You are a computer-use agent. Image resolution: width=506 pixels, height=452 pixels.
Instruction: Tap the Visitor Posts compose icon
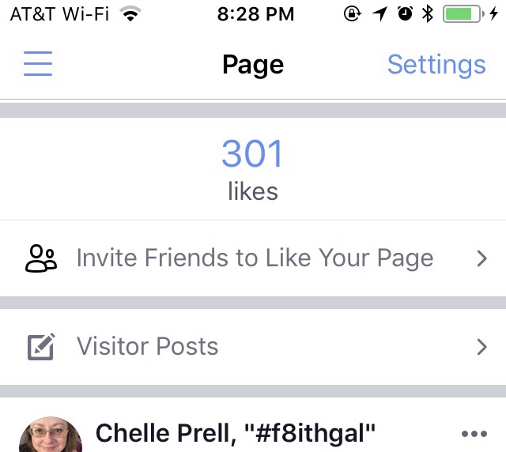tap(41, 347)
